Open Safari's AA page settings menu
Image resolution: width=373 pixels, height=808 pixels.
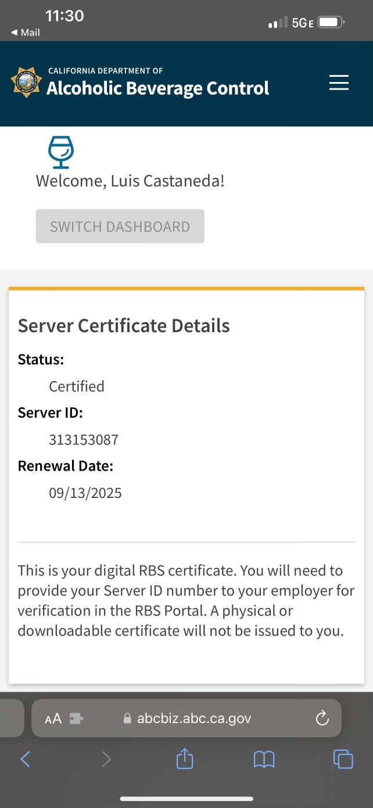click(53, 718)
